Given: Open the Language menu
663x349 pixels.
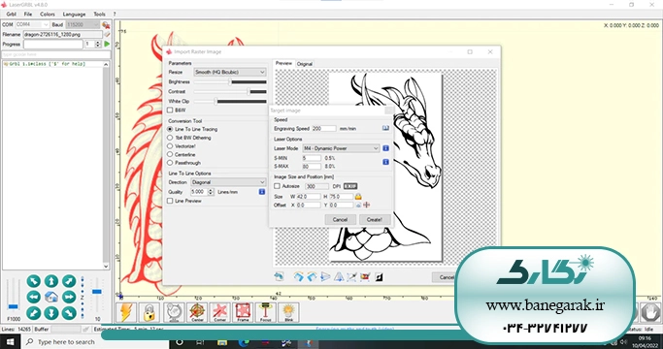Looking at the screenshot, I should [74, 14].
